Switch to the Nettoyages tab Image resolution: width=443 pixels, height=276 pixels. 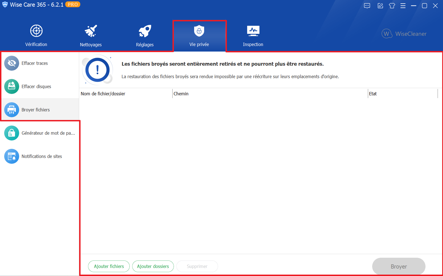pyautogui.click(x=91, y=36)
